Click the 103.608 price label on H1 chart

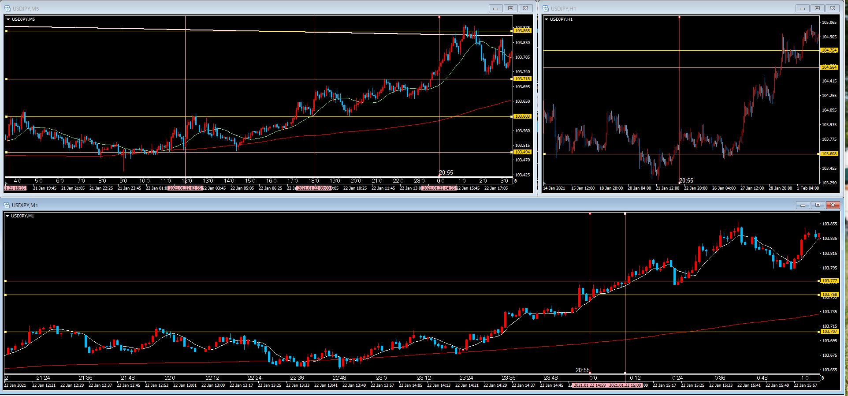tap(829, 154)
